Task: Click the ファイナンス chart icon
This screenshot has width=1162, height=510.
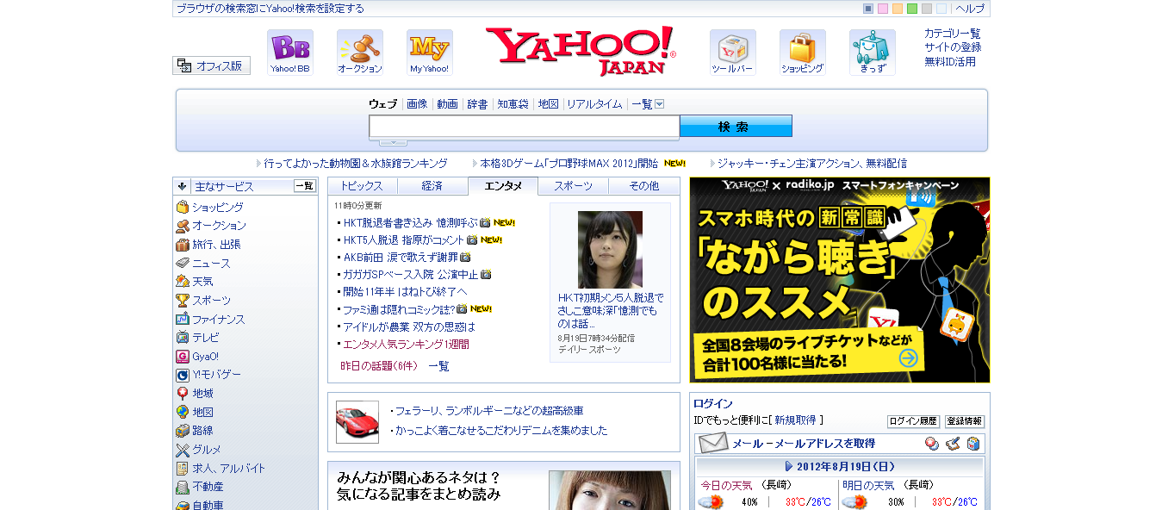Action: tap(183, 319)
